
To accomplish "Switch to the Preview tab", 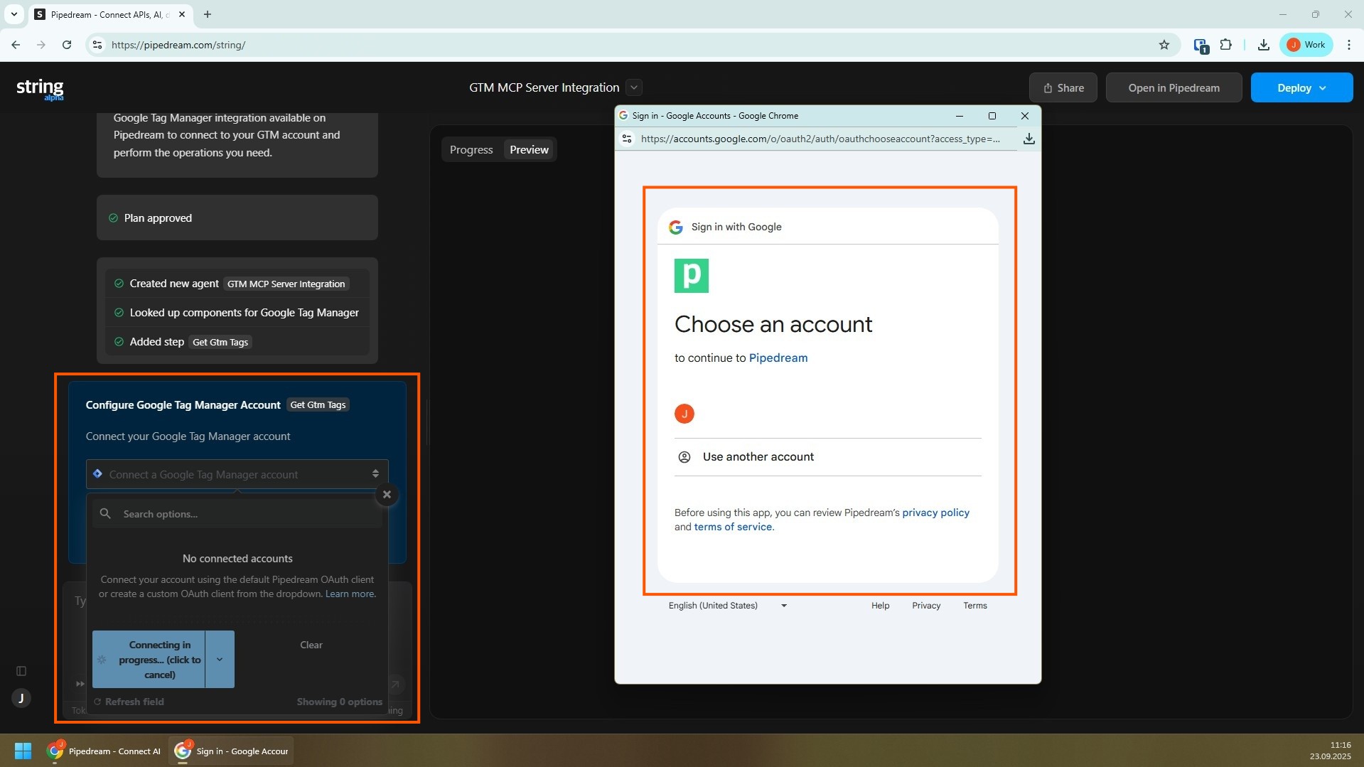I will 529,150.
